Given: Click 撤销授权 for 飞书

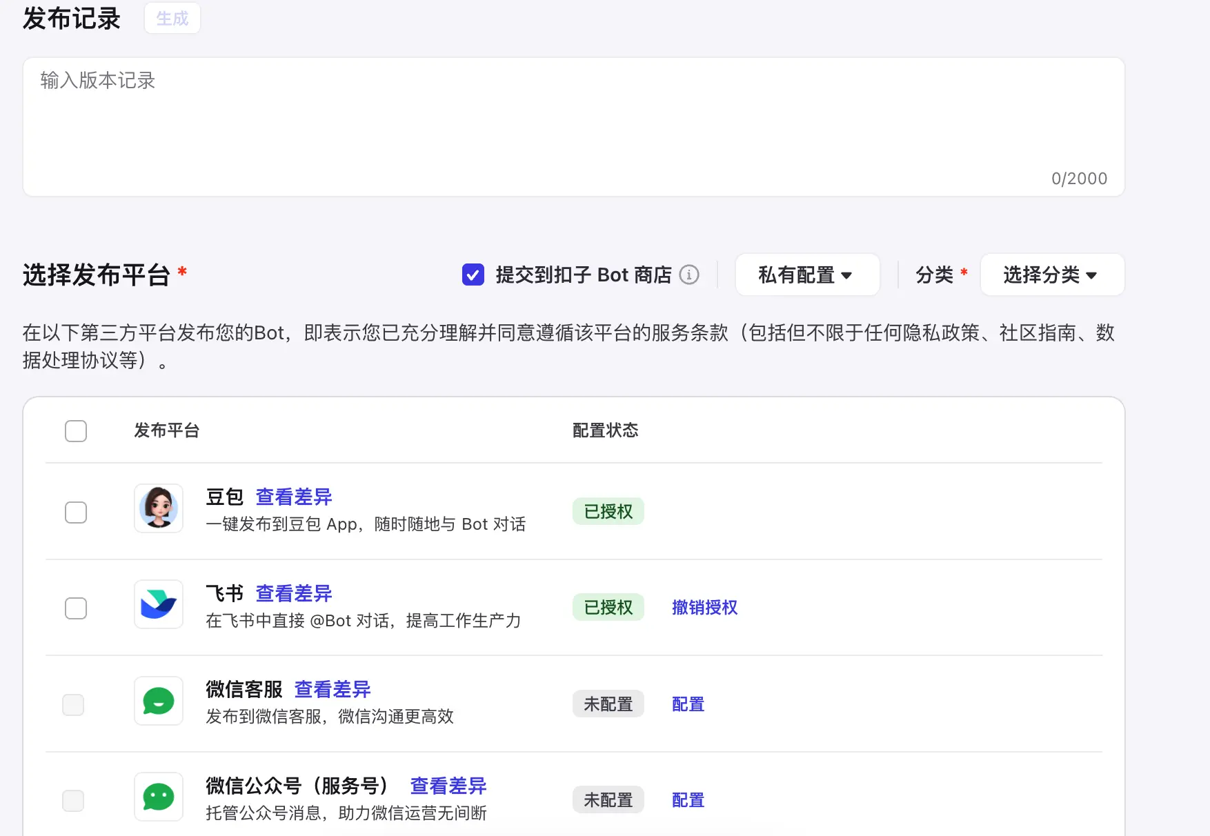Looking at the screenshot, I should [x=704, y=608].
